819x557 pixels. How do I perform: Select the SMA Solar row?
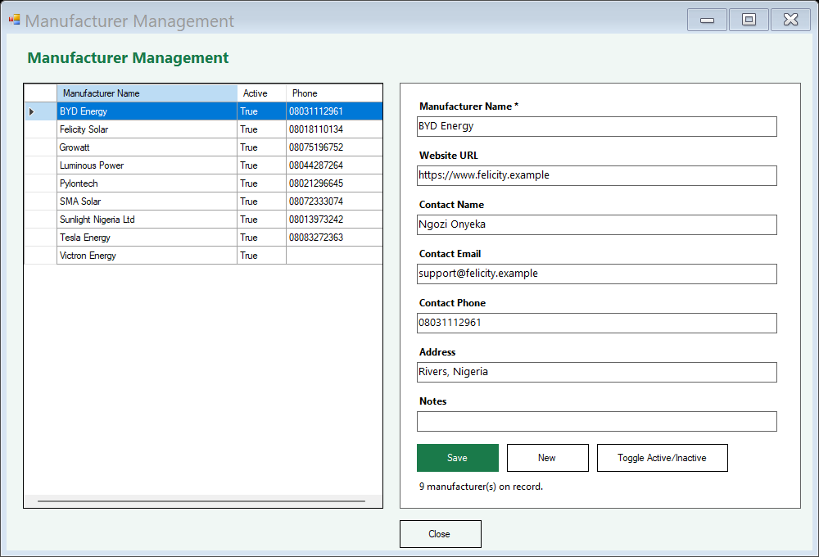click(x=204, y=202)
